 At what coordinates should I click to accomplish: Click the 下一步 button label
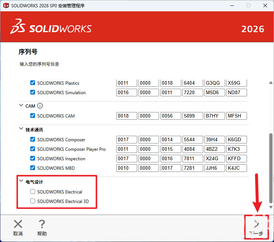(256, 234)
